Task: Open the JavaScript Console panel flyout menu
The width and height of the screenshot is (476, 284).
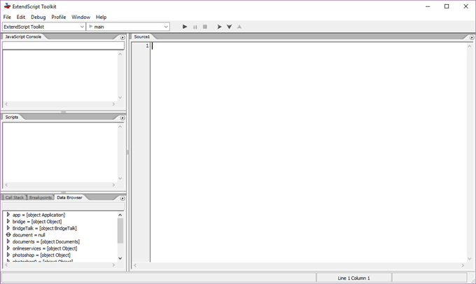Action: 122,37
